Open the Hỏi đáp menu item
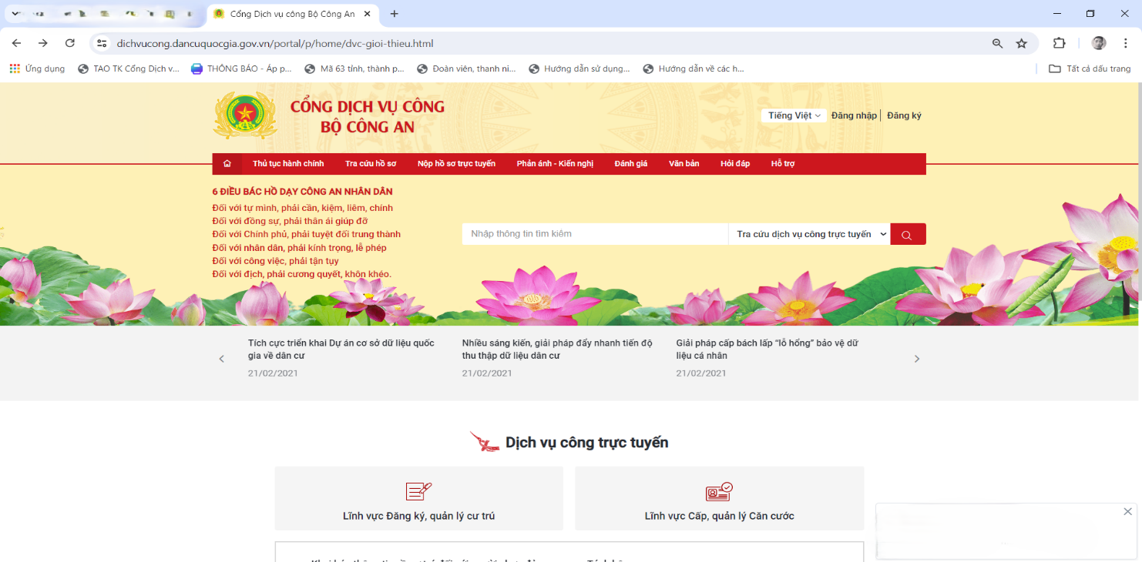Image resolution: width=1142 pixels, height=562 pixels. point(735,164)
